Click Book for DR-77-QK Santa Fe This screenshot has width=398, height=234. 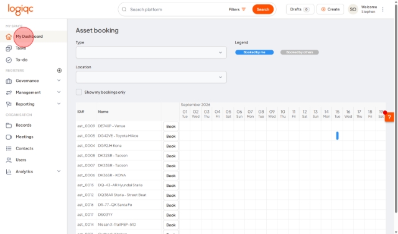point(171,205)
